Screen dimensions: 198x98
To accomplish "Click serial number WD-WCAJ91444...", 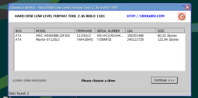I will (110, 36).
